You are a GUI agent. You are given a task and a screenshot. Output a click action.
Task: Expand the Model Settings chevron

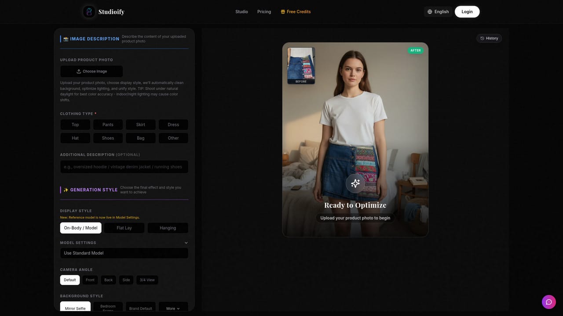[x=186, y=243]
